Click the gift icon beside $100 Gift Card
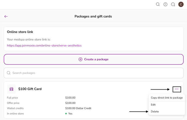The image size is (187, 120). pos(11,89)
